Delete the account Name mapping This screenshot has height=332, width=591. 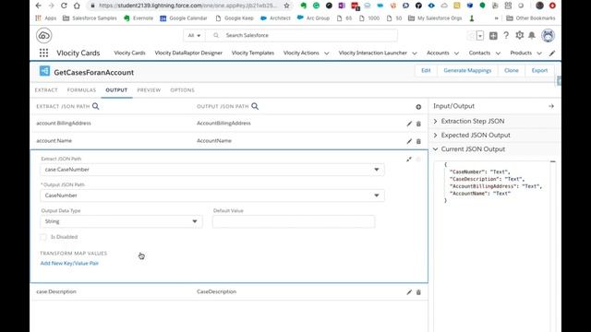coord(418,141)
